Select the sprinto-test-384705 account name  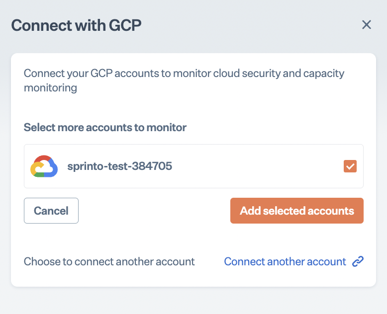(120, 166)
